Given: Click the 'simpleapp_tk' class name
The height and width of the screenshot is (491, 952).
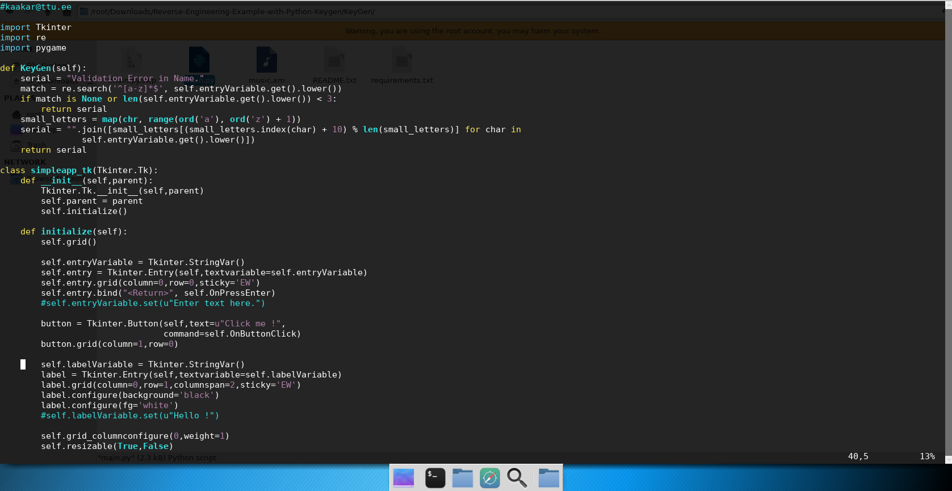Looking at the screenshot, I should tap(61, 170).
